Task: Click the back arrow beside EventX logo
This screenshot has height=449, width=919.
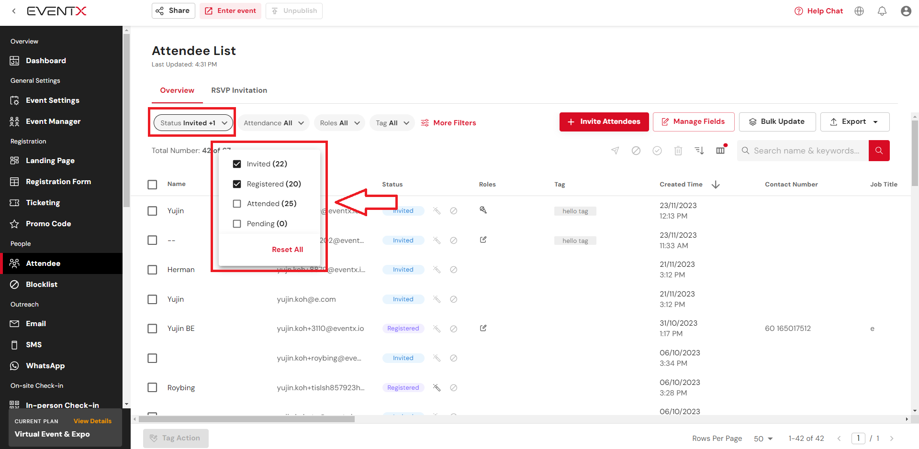Action: (x=14, y=11)
